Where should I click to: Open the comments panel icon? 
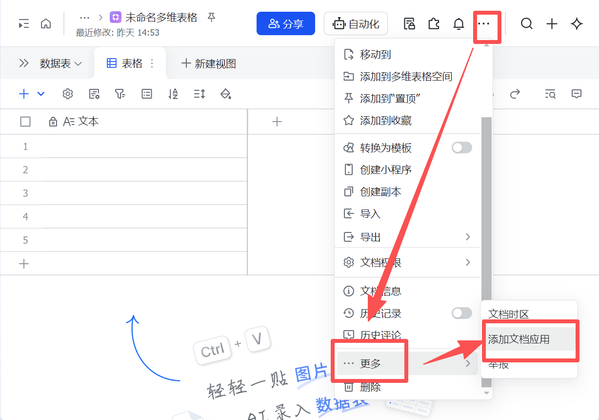click(577, 94)
